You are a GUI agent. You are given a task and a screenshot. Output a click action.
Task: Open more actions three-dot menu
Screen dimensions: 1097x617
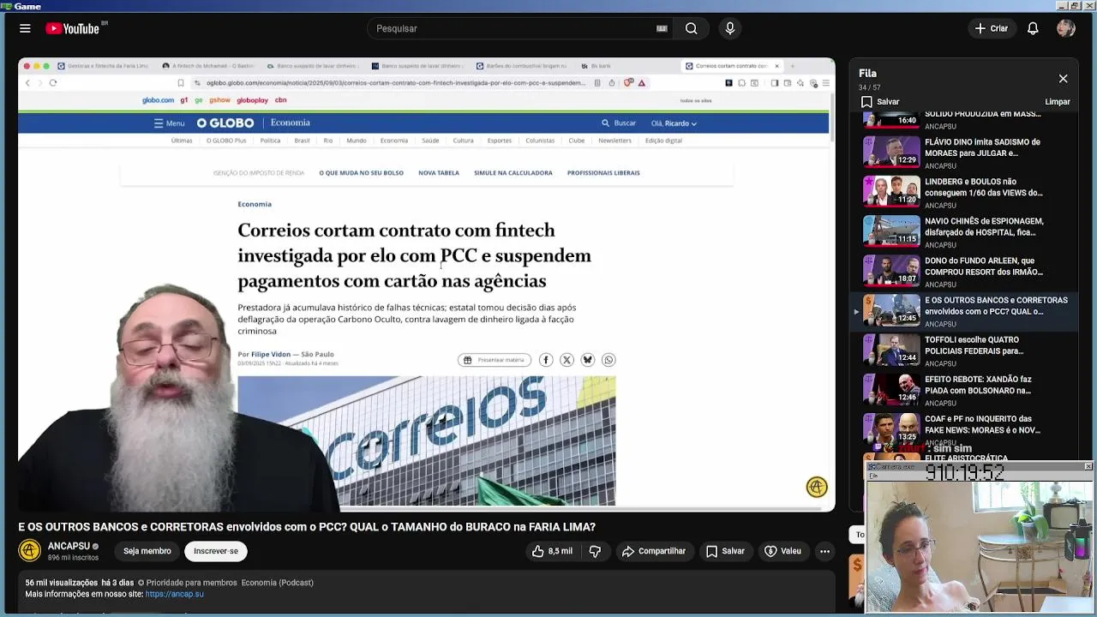[824, 551]
